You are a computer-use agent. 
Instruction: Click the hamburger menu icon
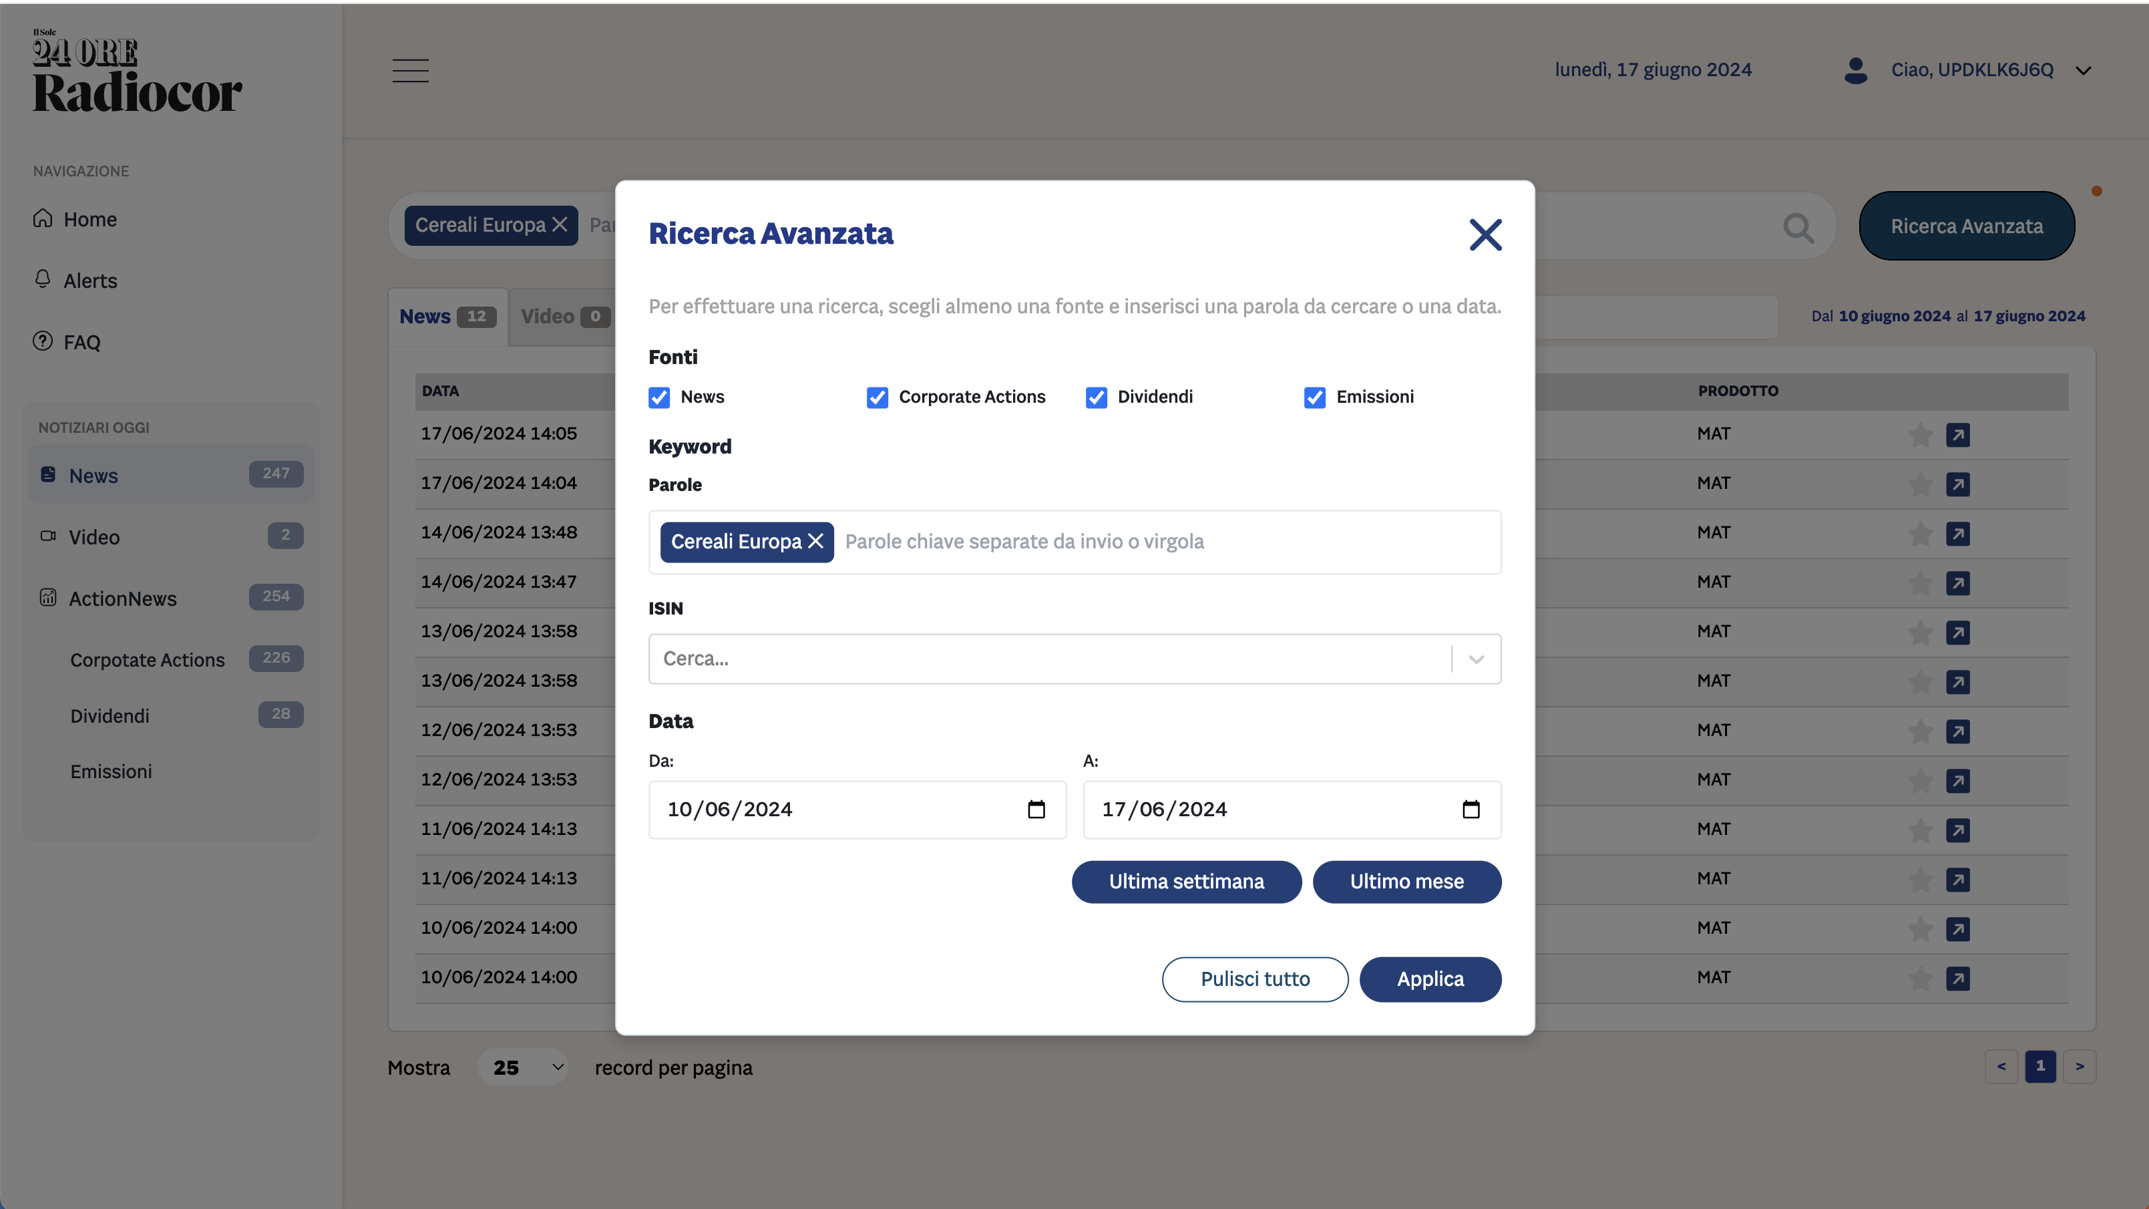(x=411, y=71)
